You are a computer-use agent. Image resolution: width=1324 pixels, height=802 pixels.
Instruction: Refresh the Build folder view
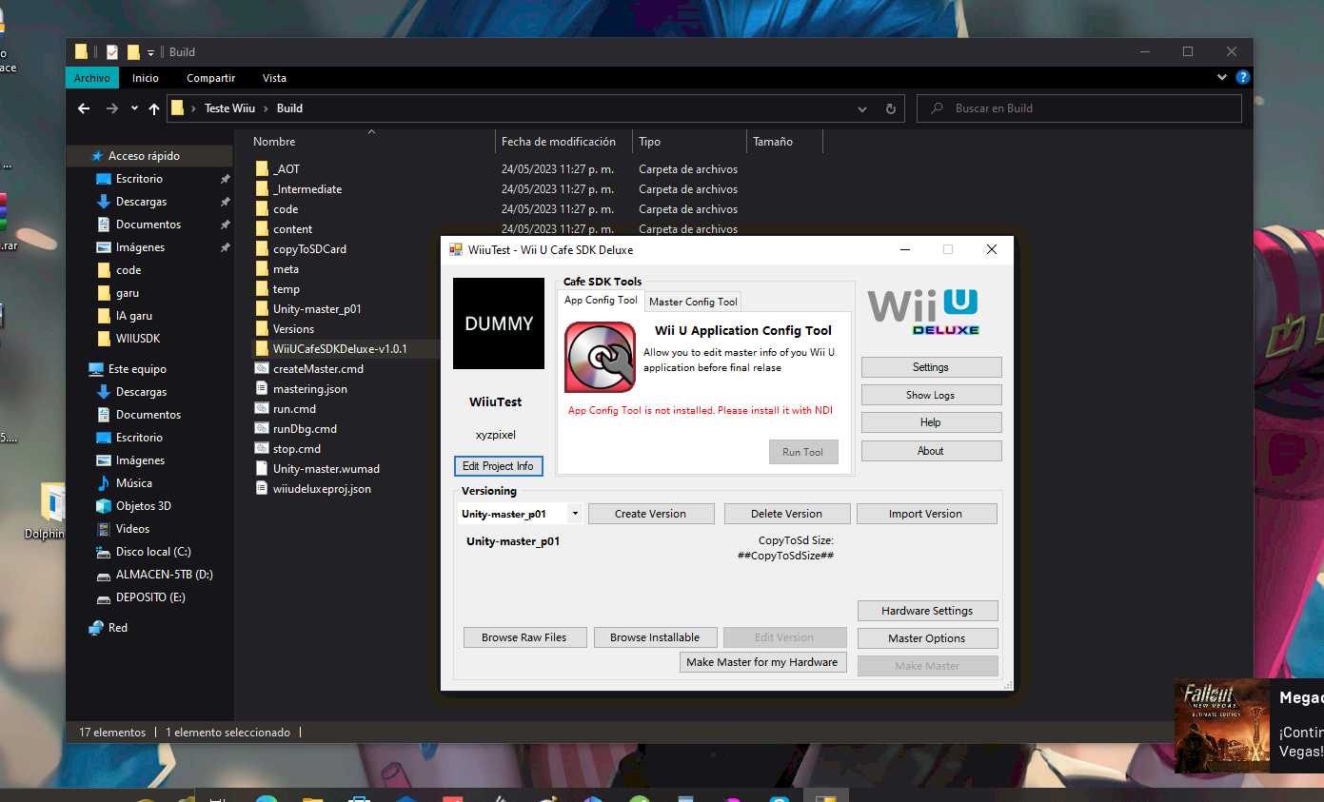pyautogui.click(x=891, y=108)
